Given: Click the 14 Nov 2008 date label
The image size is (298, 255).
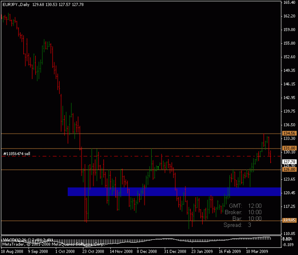Looking at the screenshot, I should [121, 251].
